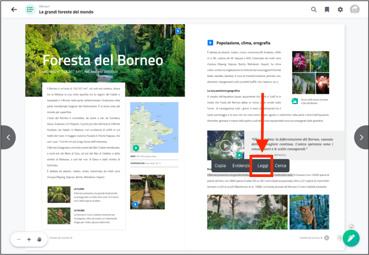This screenshot has height=255, width=369.
Task: Play the satellite video of Borneo
Action: (225, 146)
